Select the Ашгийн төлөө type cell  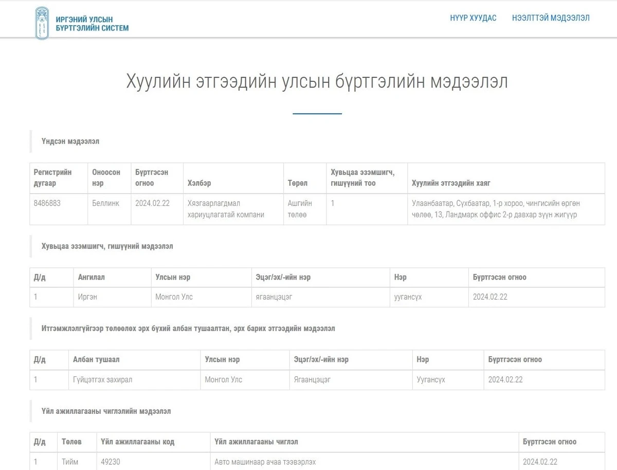300,209
